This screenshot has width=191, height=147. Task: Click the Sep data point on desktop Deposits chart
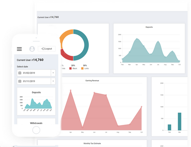point(173,51)
